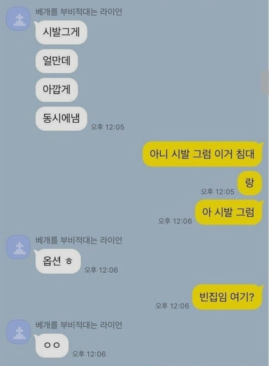Click the top 베개를 부비적대는 라이언 sender name
The height and width of the screenshot is (366, 269).
coord(79,12)
